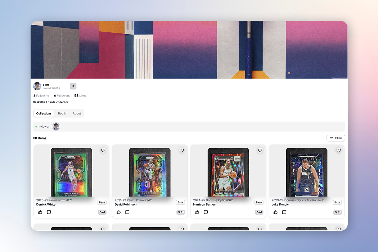Toggle heart on David Robinson card
Viewport: 378px width, 252px height.
pos(181,150)
